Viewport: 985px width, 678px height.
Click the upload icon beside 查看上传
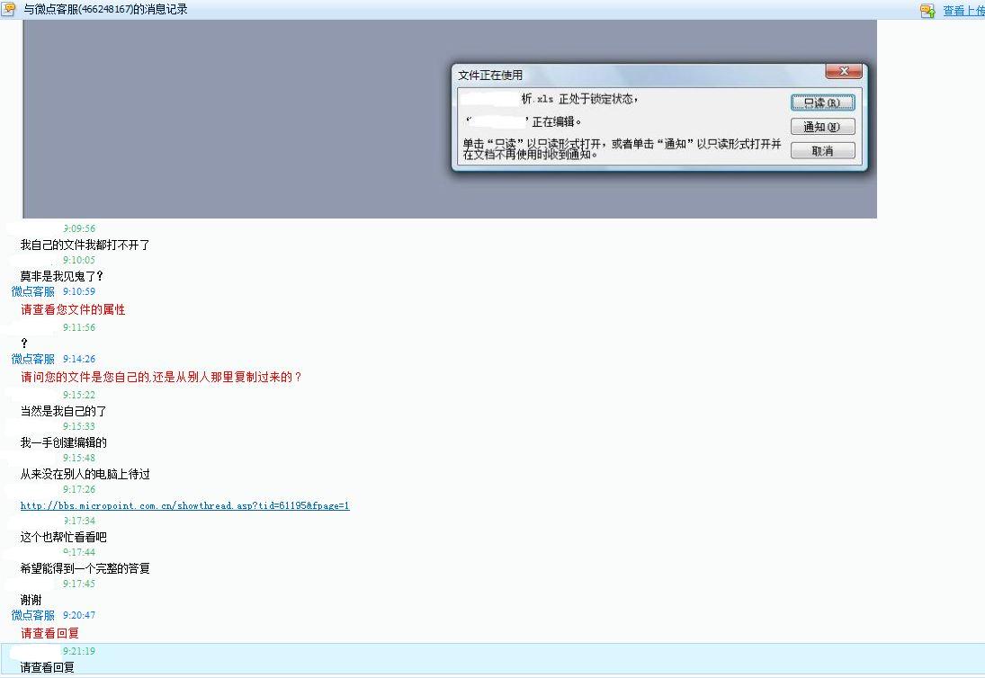click(x=927, y=11)
